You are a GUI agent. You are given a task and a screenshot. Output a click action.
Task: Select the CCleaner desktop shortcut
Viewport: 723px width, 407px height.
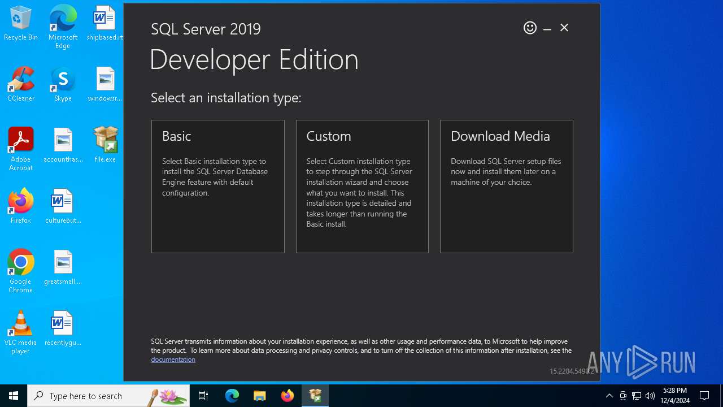point(21,85)
